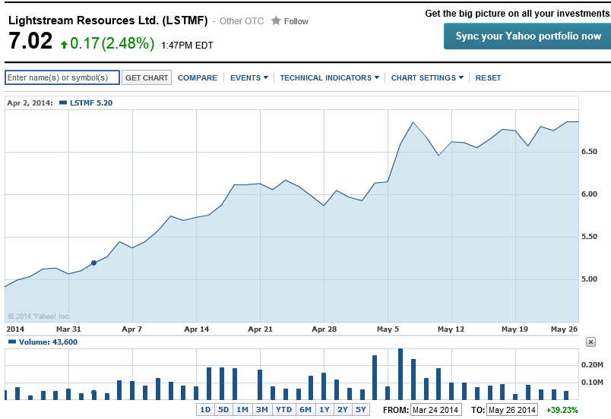The width and height of the screenshot is (611, 419).
Task: Click the Apr 14 axis label
Action: tap(196, 329)
